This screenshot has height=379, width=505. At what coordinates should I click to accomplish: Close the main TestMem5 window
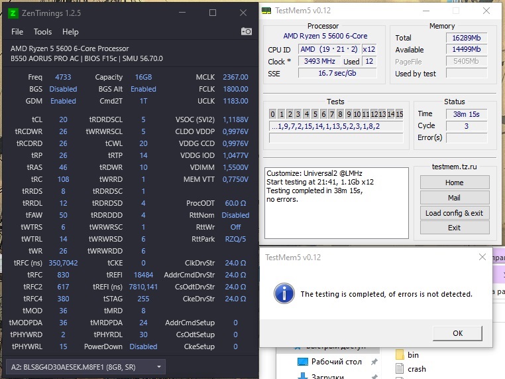[x=486, y=11]
